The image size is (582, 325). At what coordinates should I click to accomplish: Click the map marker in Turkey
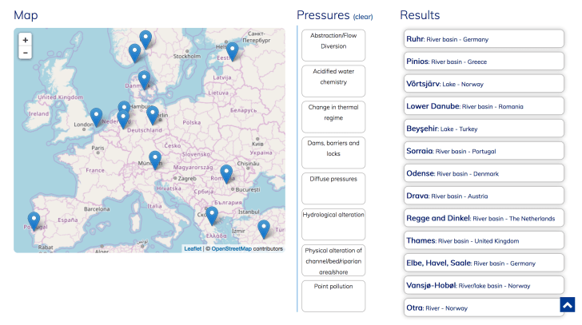264,229
